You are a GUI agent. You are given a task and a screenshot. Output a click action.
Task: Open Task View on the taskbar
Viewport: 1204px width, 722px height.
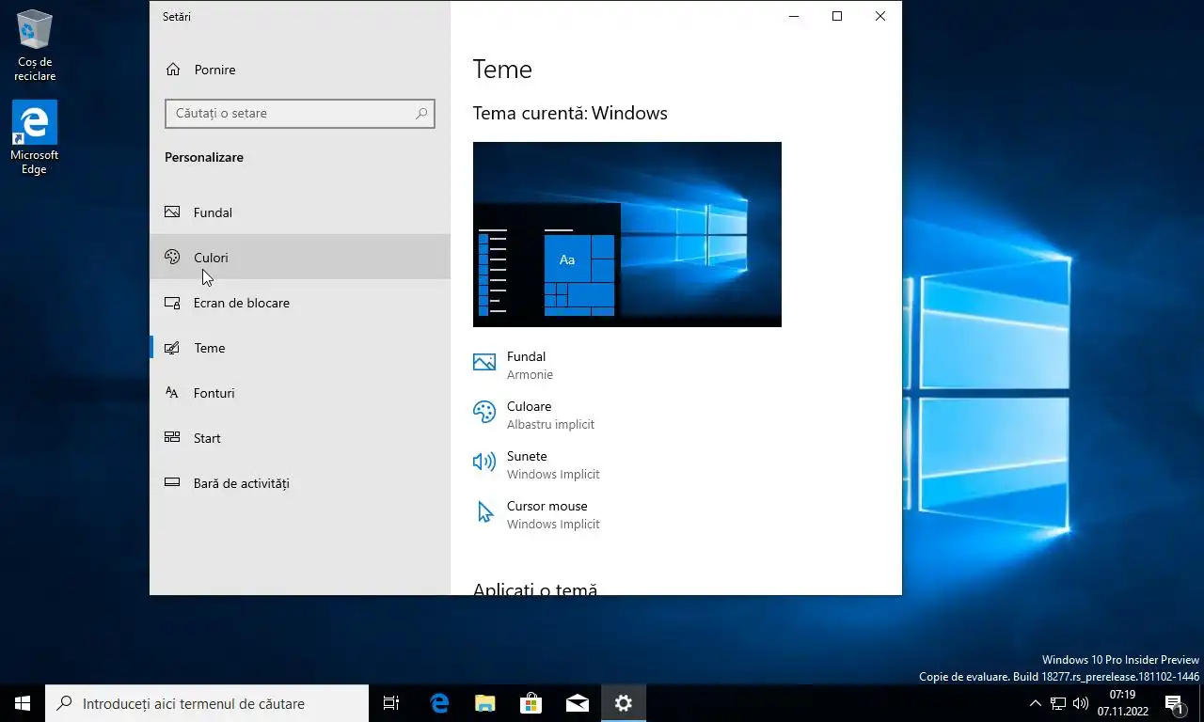(391, 703)
